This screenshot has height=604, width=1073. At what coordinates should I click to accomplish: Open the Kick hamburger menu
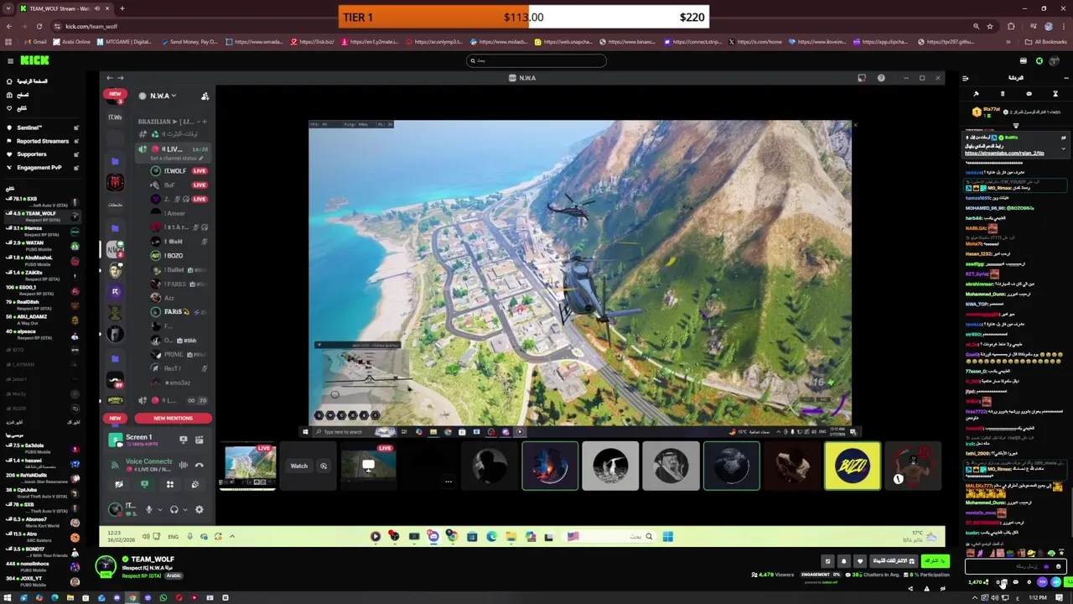coord(10,60)
